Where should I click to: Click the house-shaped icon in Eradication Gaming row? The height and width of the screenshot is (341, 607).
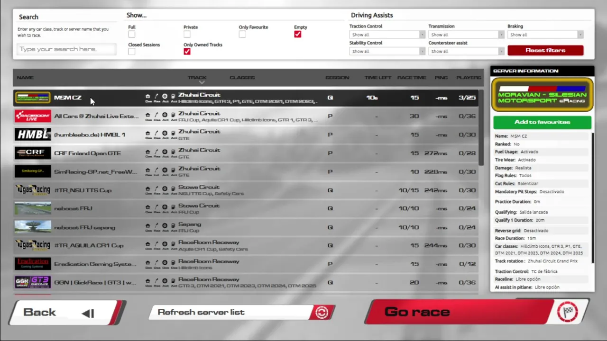147,262
